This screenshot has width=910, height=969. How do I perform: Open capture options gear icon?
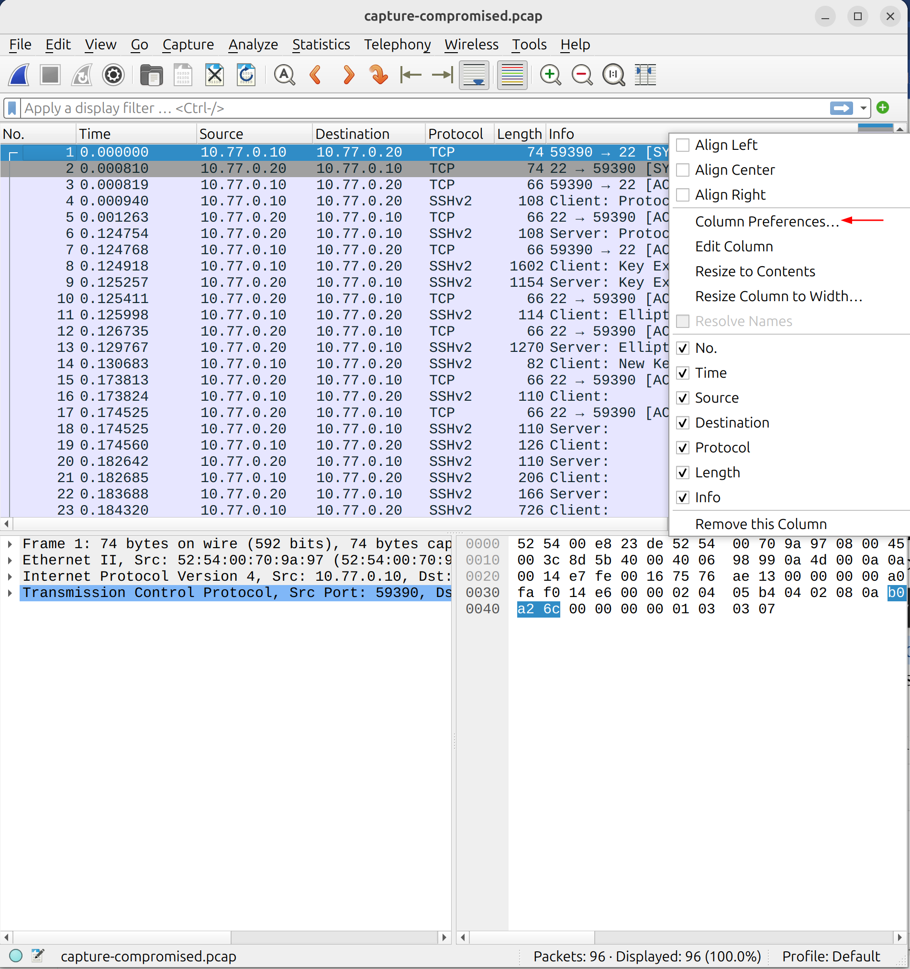[x=113, y=75]
